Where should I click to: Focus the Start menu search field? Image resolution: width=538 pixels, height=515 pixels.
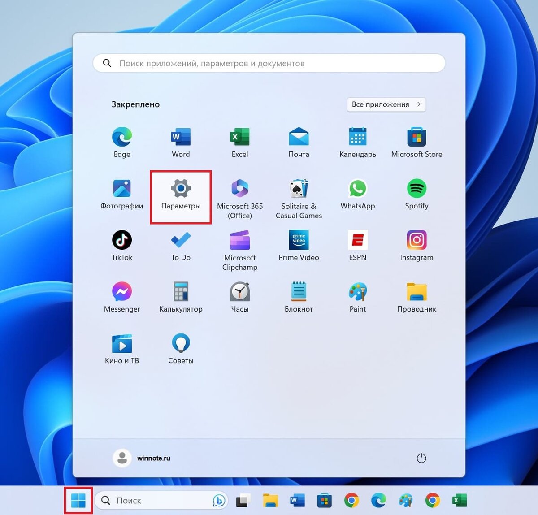pos(269,63)
